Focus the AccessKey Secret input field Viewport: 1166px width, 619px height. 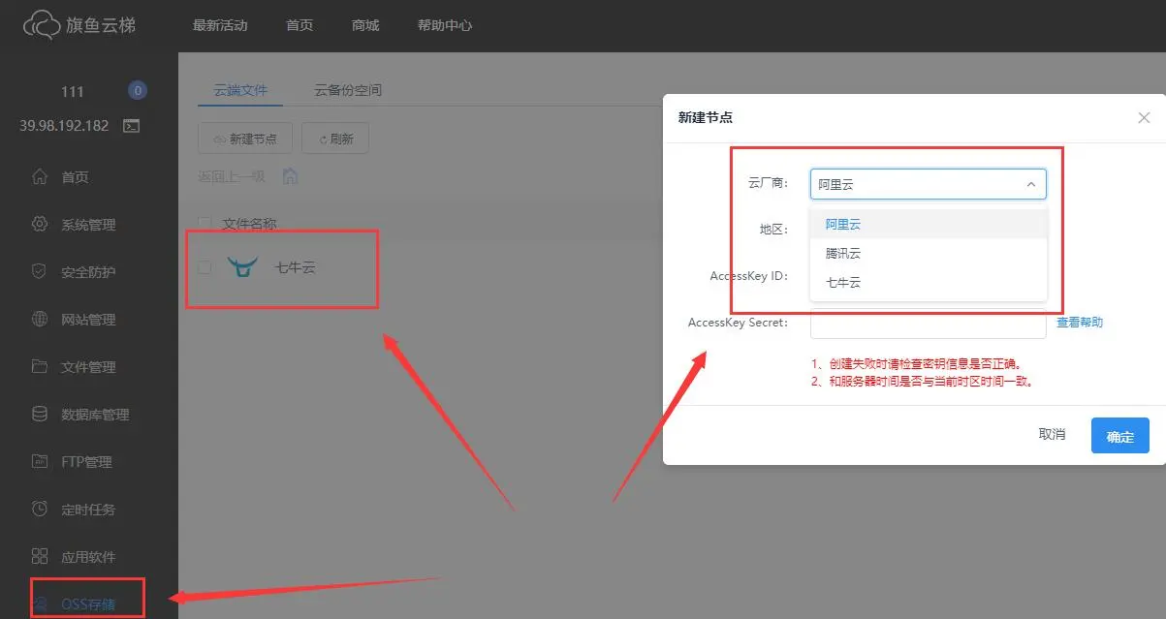pyautogui.click(x=929, y=324)
